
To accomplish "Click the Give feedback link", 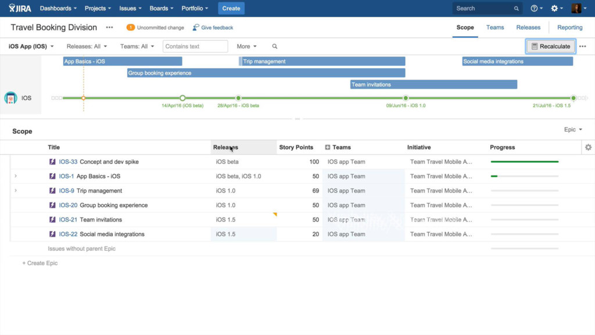I will click(x=217, y=27).
